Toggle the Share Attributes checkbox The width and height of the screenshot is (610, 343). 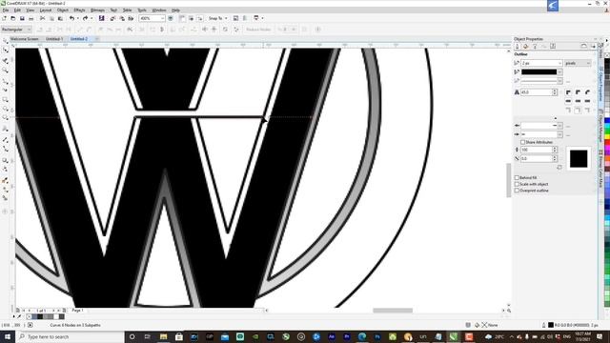(522, 142)
